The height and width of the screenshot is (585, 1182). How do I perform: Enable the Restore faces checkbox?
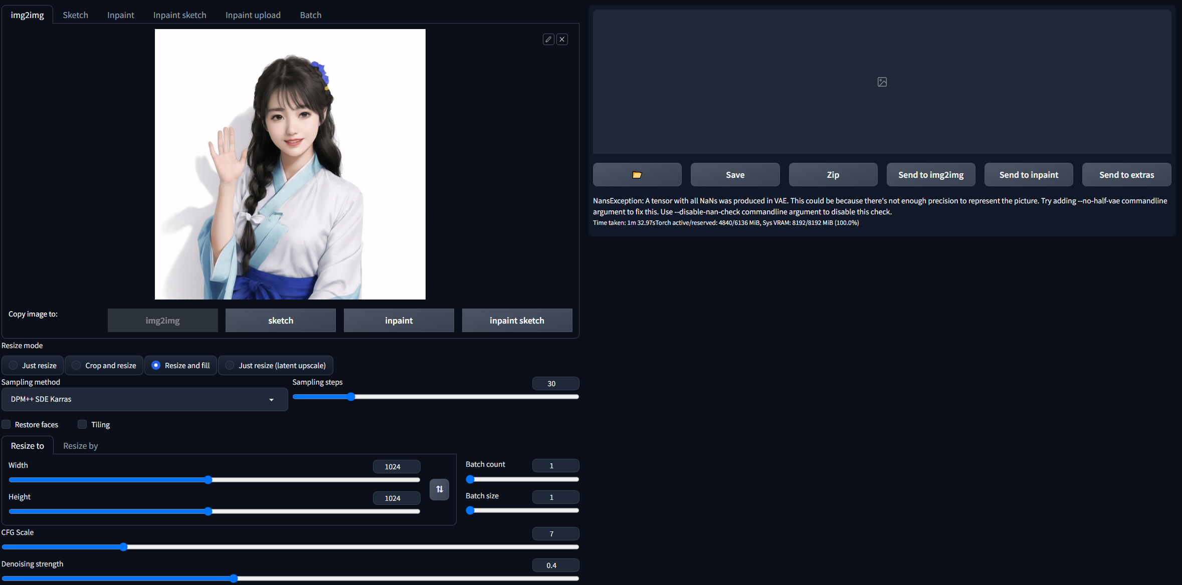[x=7, y=425]
